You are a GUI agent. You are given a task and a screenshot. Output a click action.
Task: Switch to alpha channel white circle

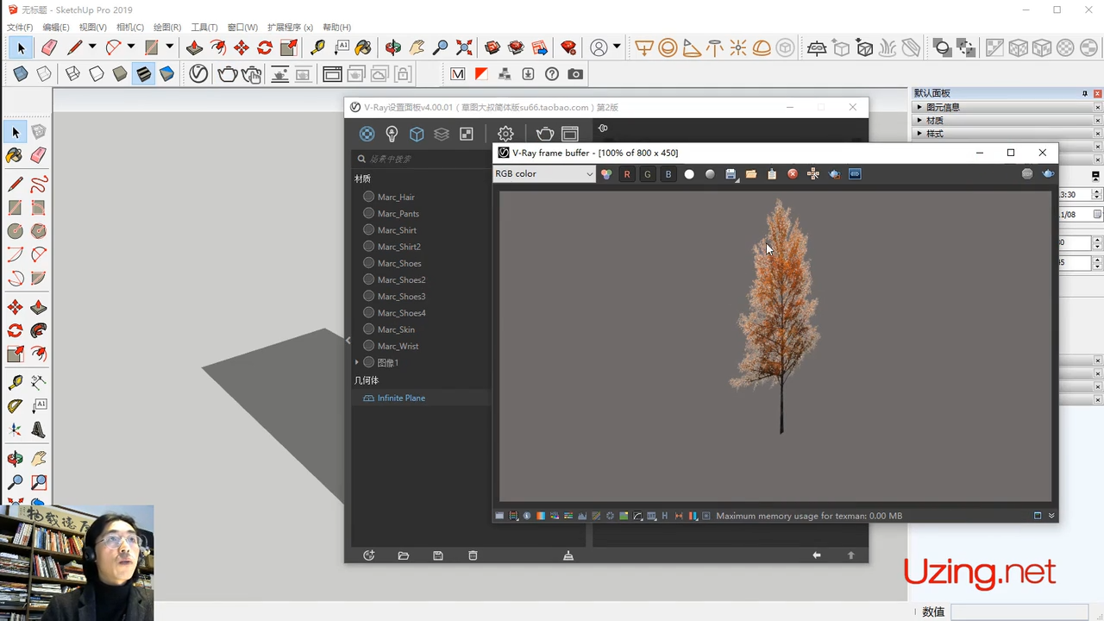[689, 174]
